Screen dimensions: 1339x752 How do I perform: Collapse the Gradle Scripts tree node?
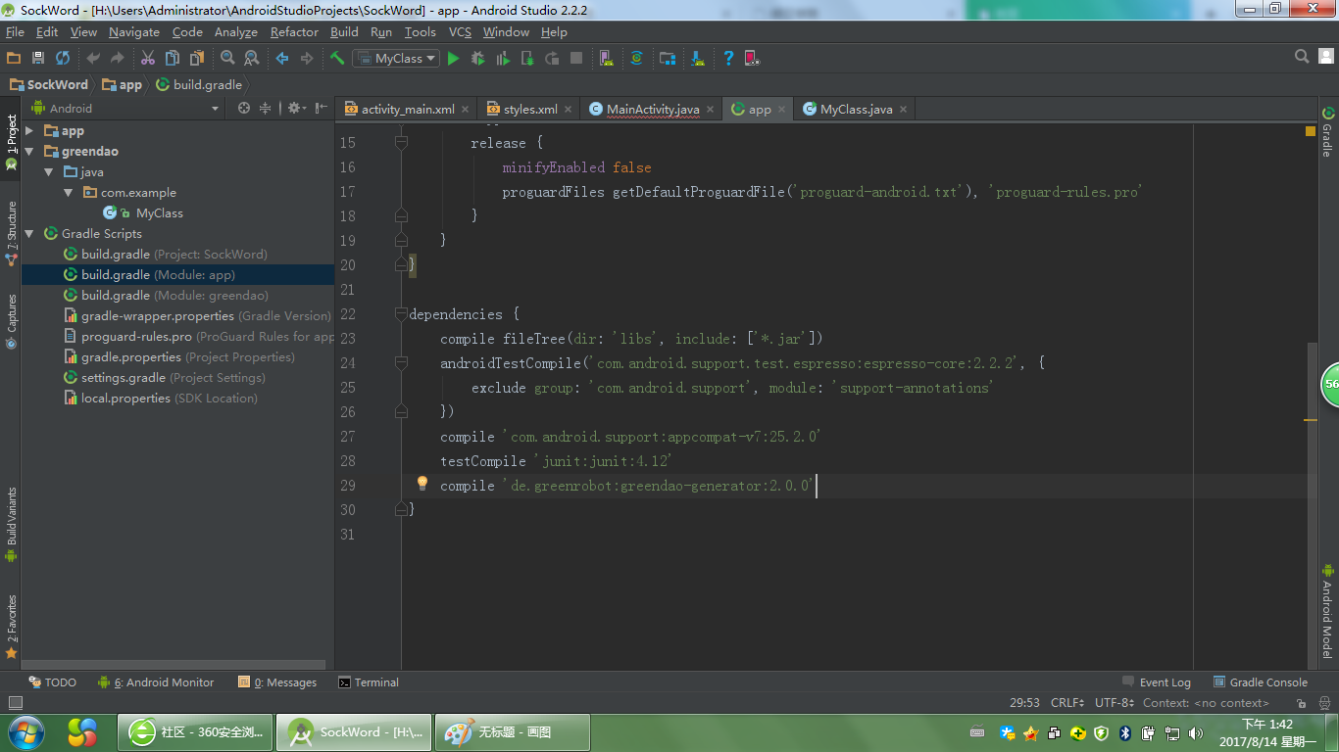coord(29,233)
